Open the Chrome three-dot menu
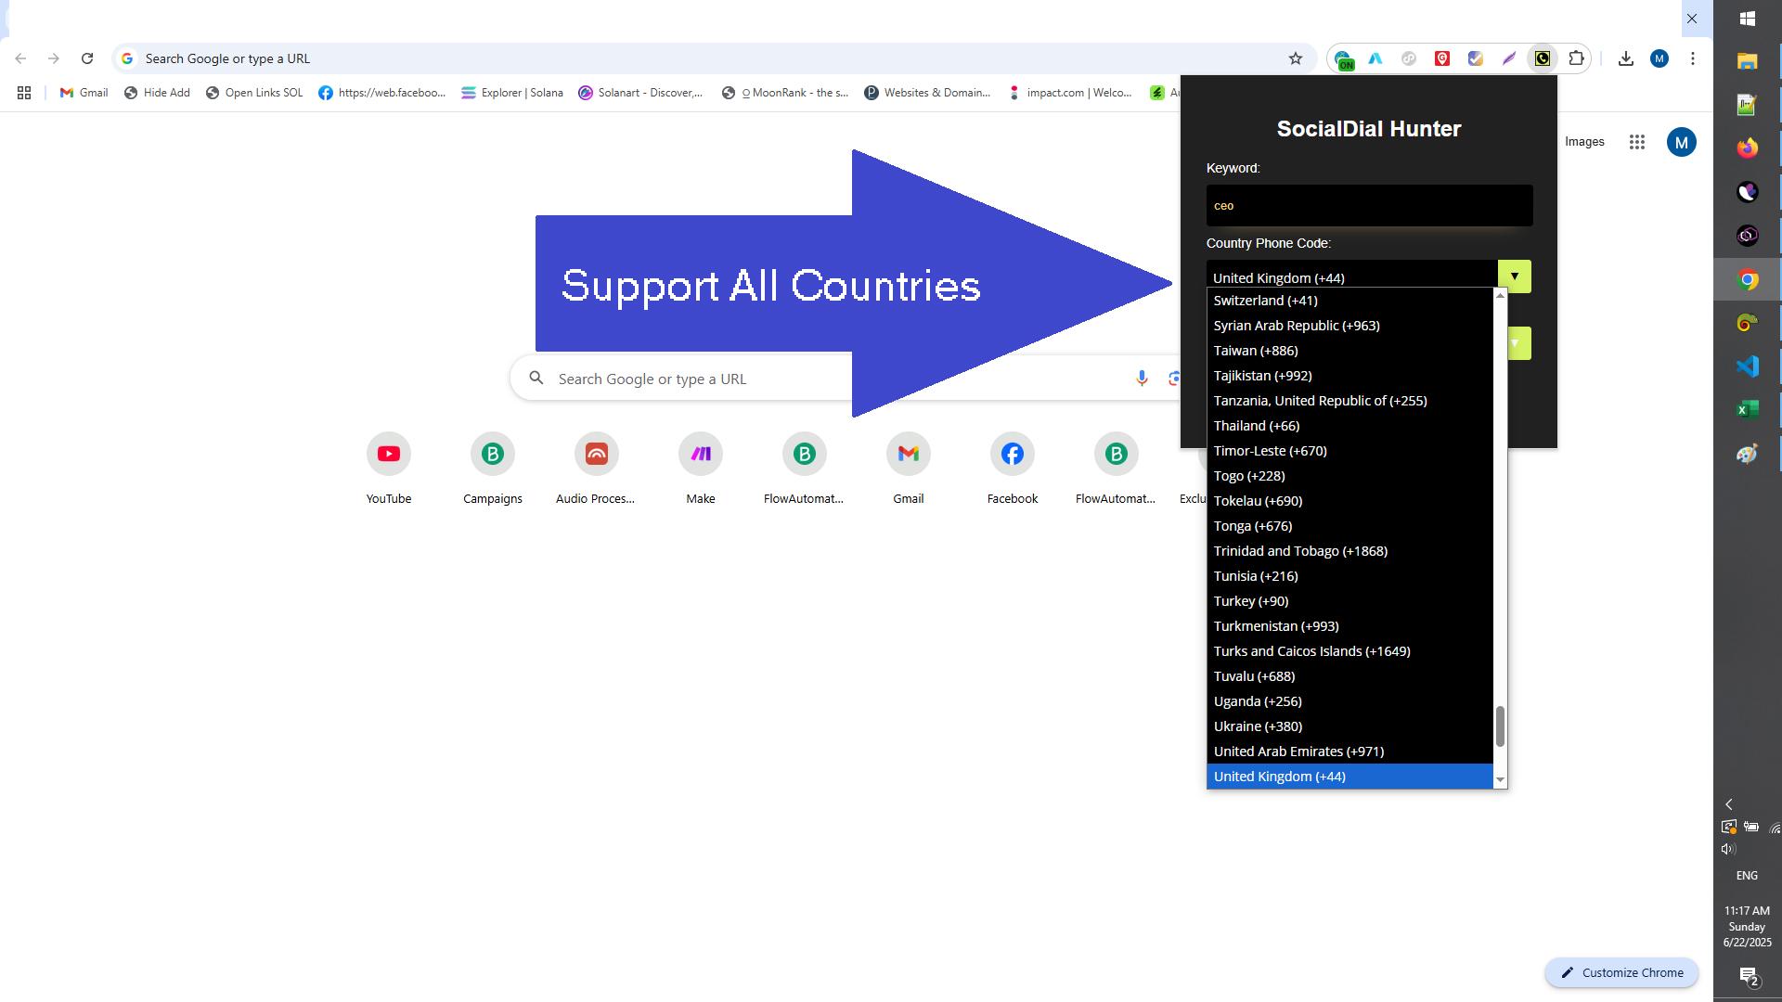The width and height of the screenshot is (1782, 1002). (x=1692, y=58)
